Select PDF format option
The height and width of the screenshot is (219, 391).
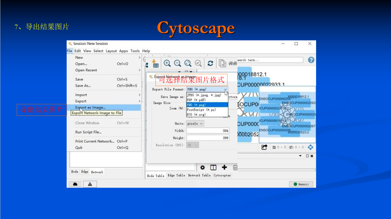click(x=207, y=100)
